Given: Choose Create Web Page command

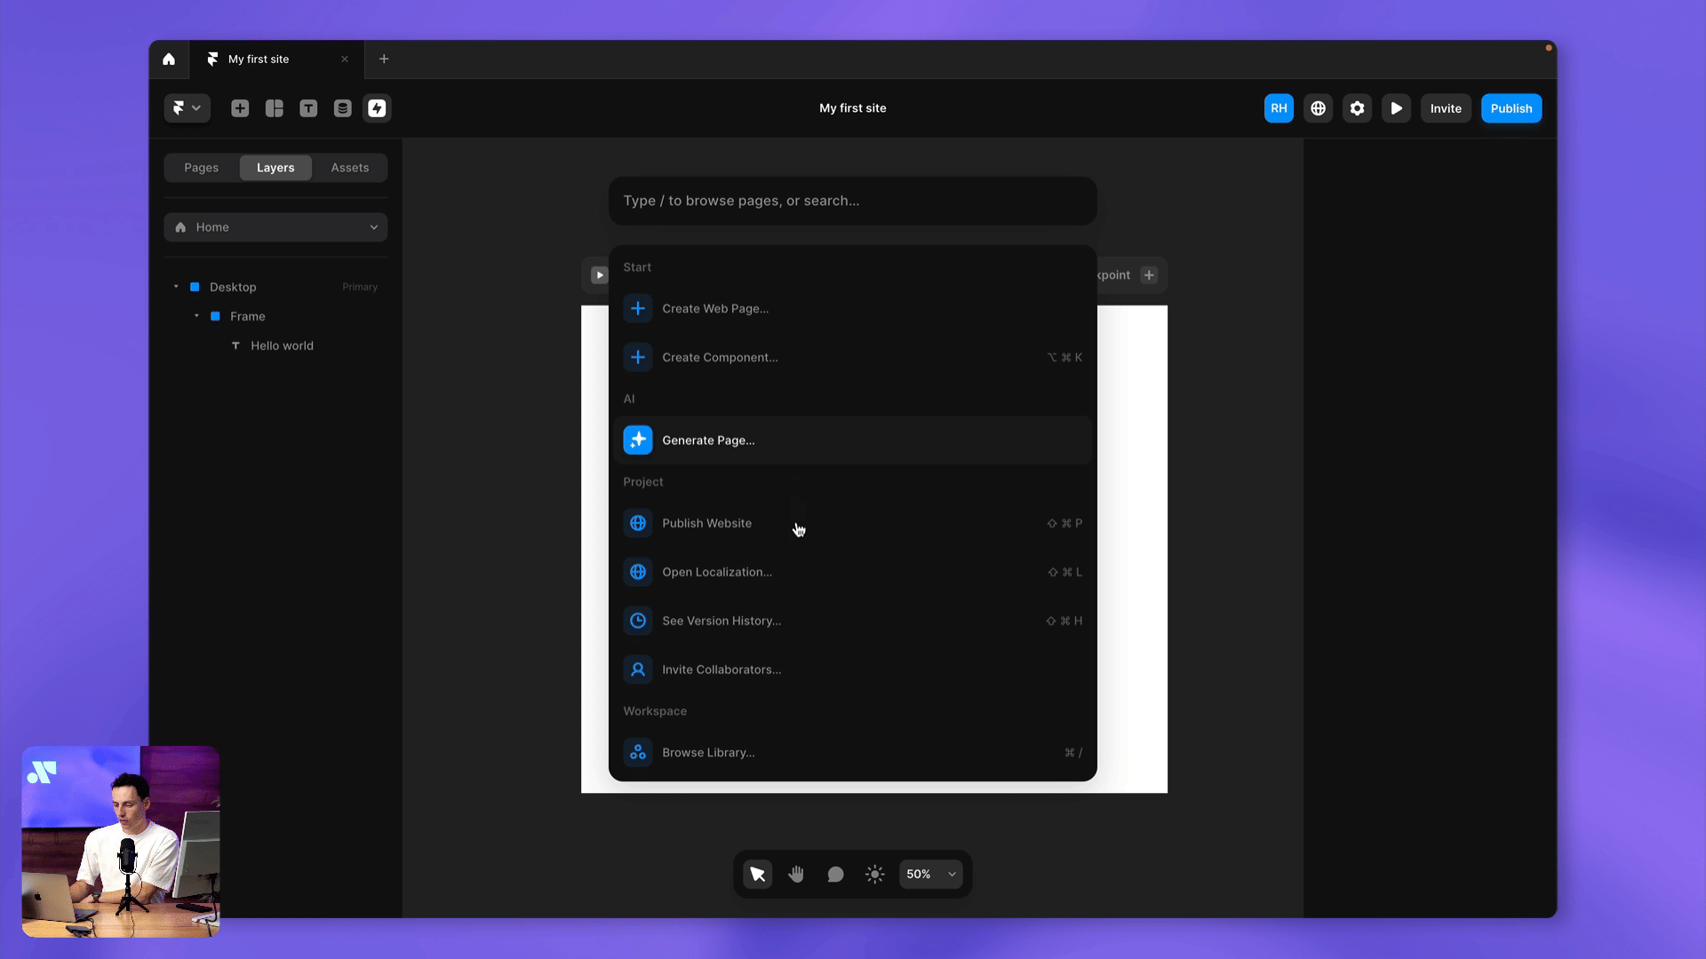Looking at the screenshot, I should pyautogui.click(x=852, y=309).
